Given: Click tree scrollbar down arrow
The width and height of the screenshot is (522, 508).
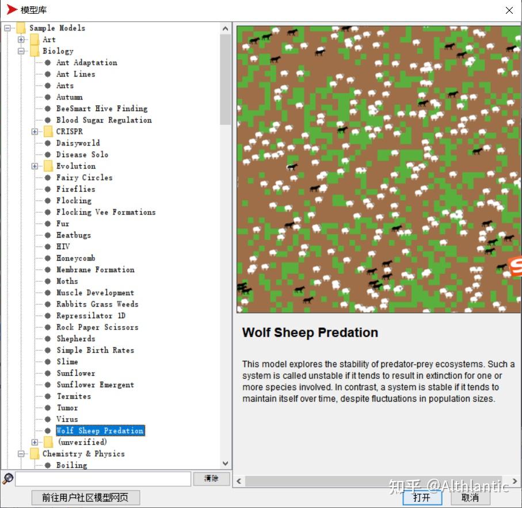Looking at the screenshot, I should coord(226,464).
